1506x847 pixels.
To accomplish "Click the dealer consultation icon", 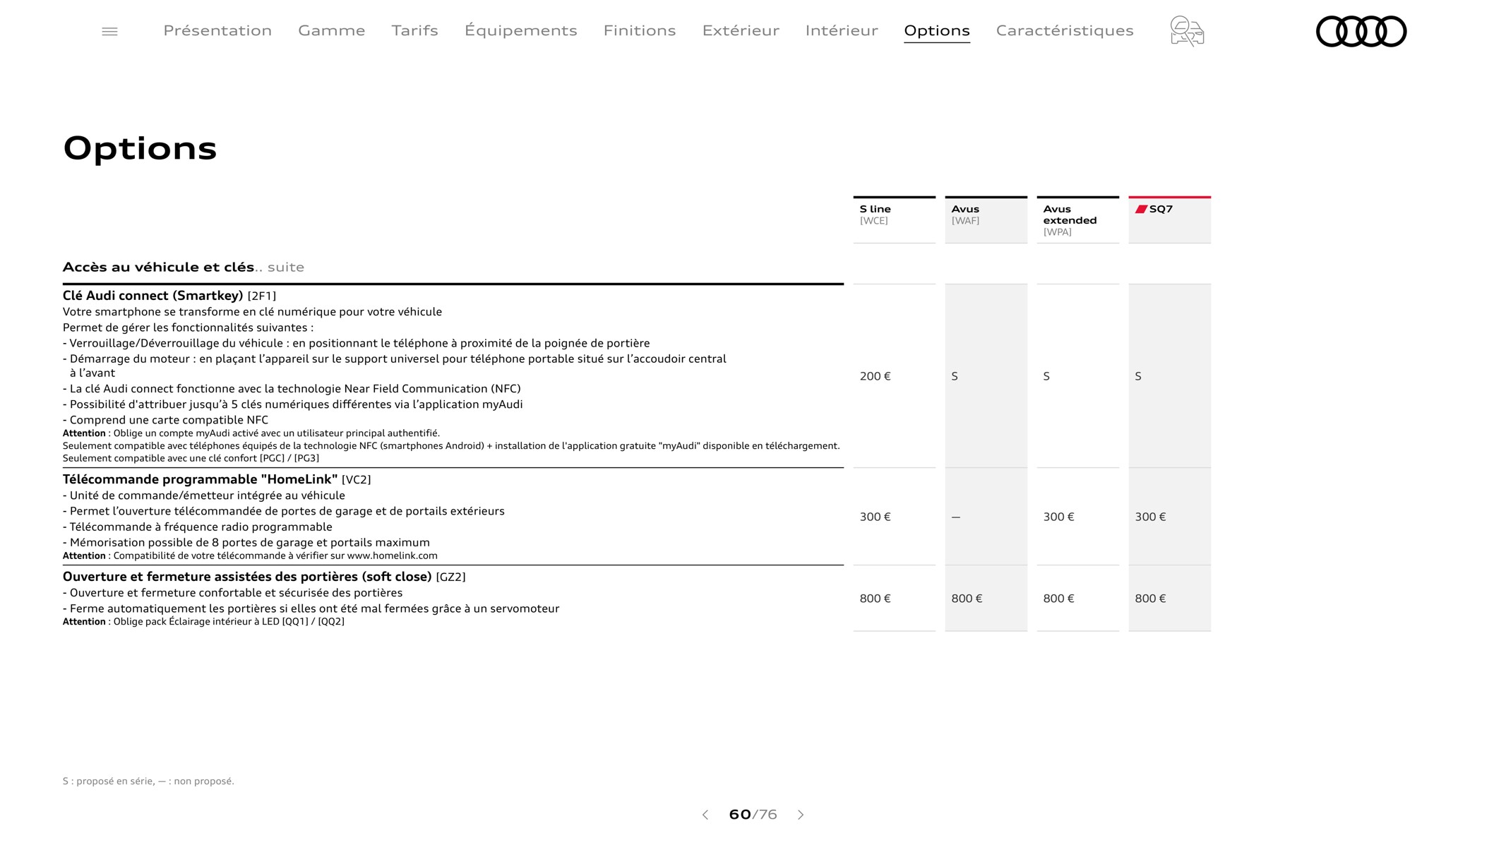I will click(1187, 31).
